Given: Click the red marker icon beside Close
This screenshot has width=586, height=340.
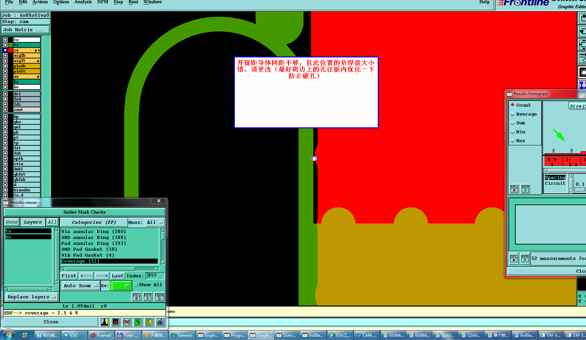Looking at the screenshot, I should 116,322.
